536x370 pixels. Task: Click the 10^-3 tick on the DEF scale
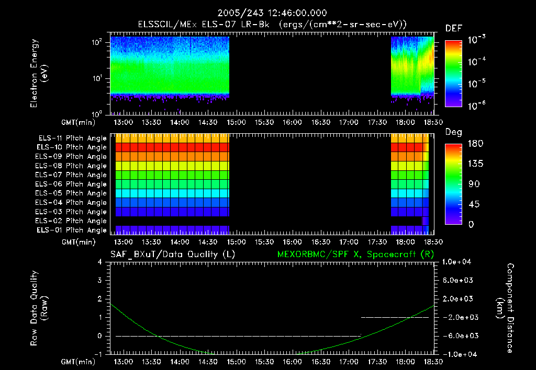(476, 40)
